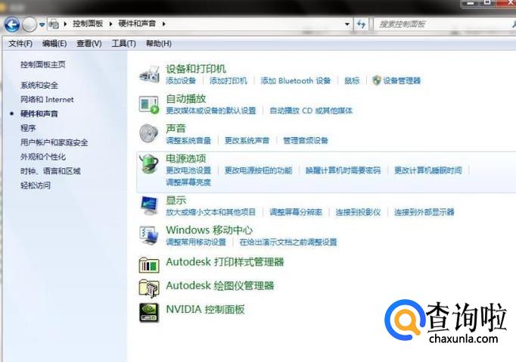The height and width of the screenshot is (362, 516).
Task: Click the 调整屏幕分辨率 link
Action: 296,212
